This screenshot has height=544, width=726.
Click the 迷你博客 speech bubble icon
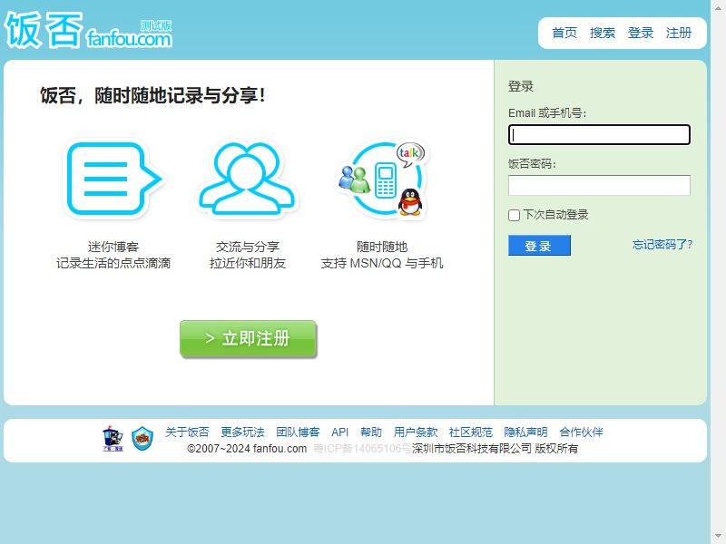point(114,179)
